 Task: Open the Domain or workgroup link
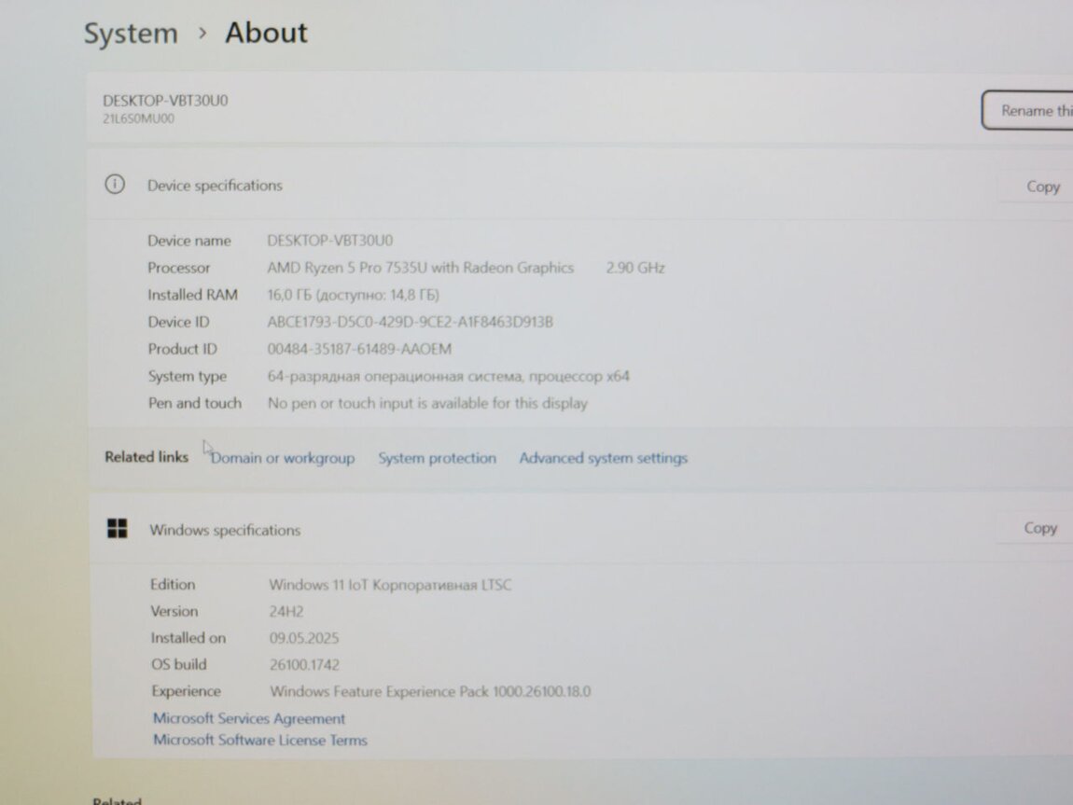(283, 458)
